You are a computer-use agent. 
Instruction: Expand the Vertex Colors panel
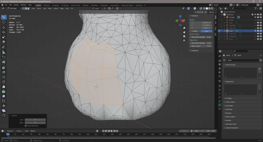pyautogui.click(x=230, y=102)
